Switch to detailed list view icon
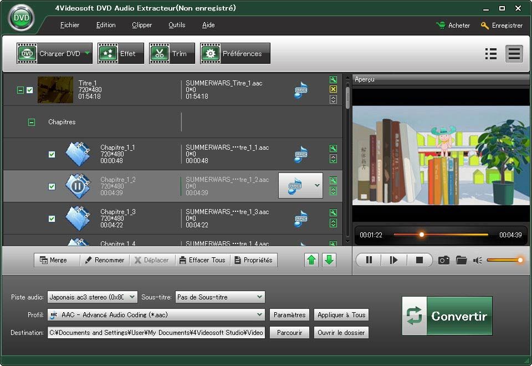Viewport: 532px width, 366px height. tap(514, 54)
